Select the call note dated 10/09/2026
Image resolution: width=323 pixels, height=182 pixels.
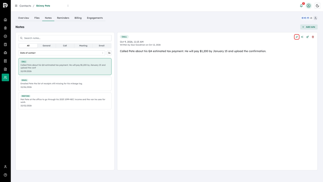tap(65, 66)
